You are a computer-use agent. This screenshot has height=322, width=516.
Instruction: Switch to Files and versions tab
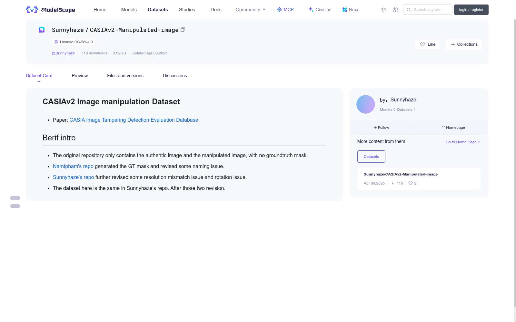[125, 76]
